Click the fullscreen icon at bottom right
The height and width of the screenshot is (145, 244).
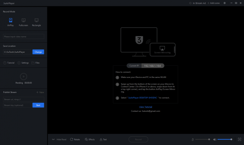pos(240,139)
